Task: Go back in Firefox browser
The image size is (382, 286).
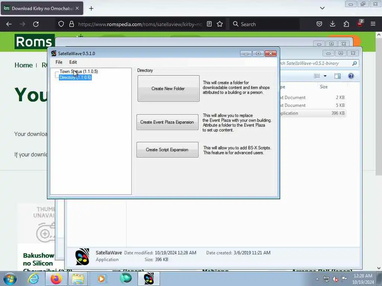Action: (x=9, y=24)
